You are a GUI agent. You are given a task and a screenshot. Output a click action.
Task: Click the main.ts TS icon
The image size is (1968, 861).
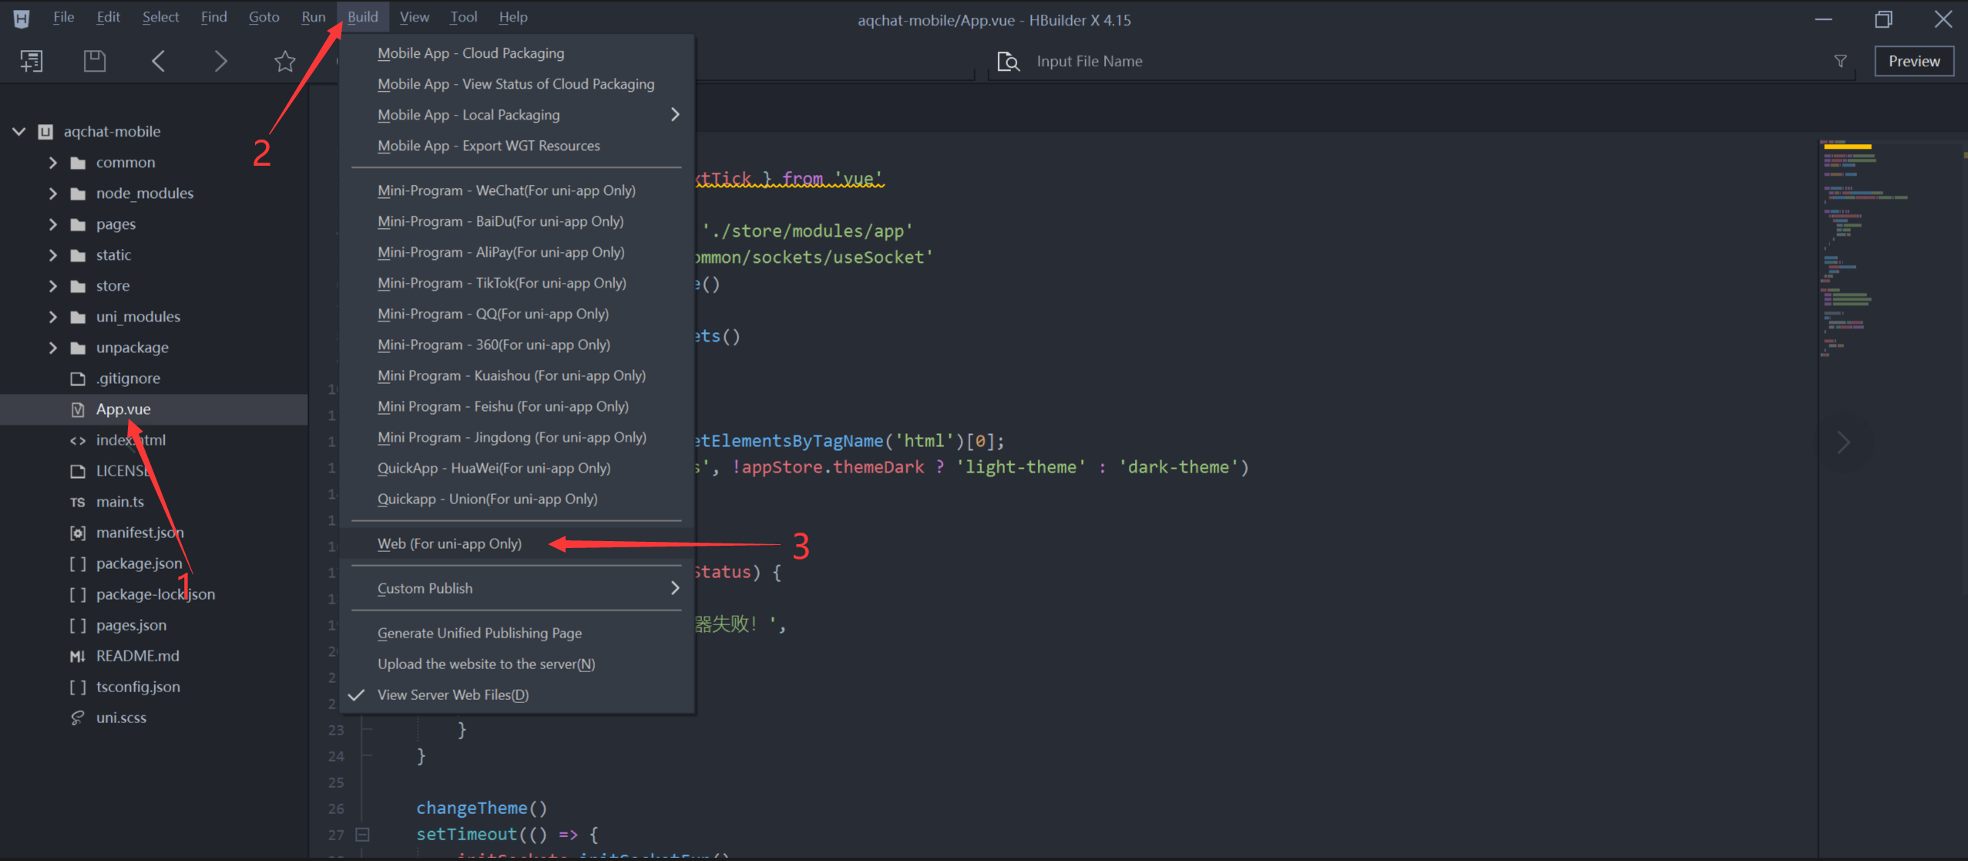pyautogui.click(x=77, y=502)
